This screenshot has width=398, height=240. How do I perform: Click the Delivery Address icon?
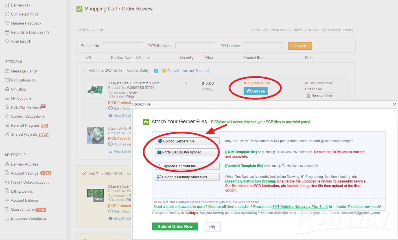pyautogui.click(x=7, y=164)
